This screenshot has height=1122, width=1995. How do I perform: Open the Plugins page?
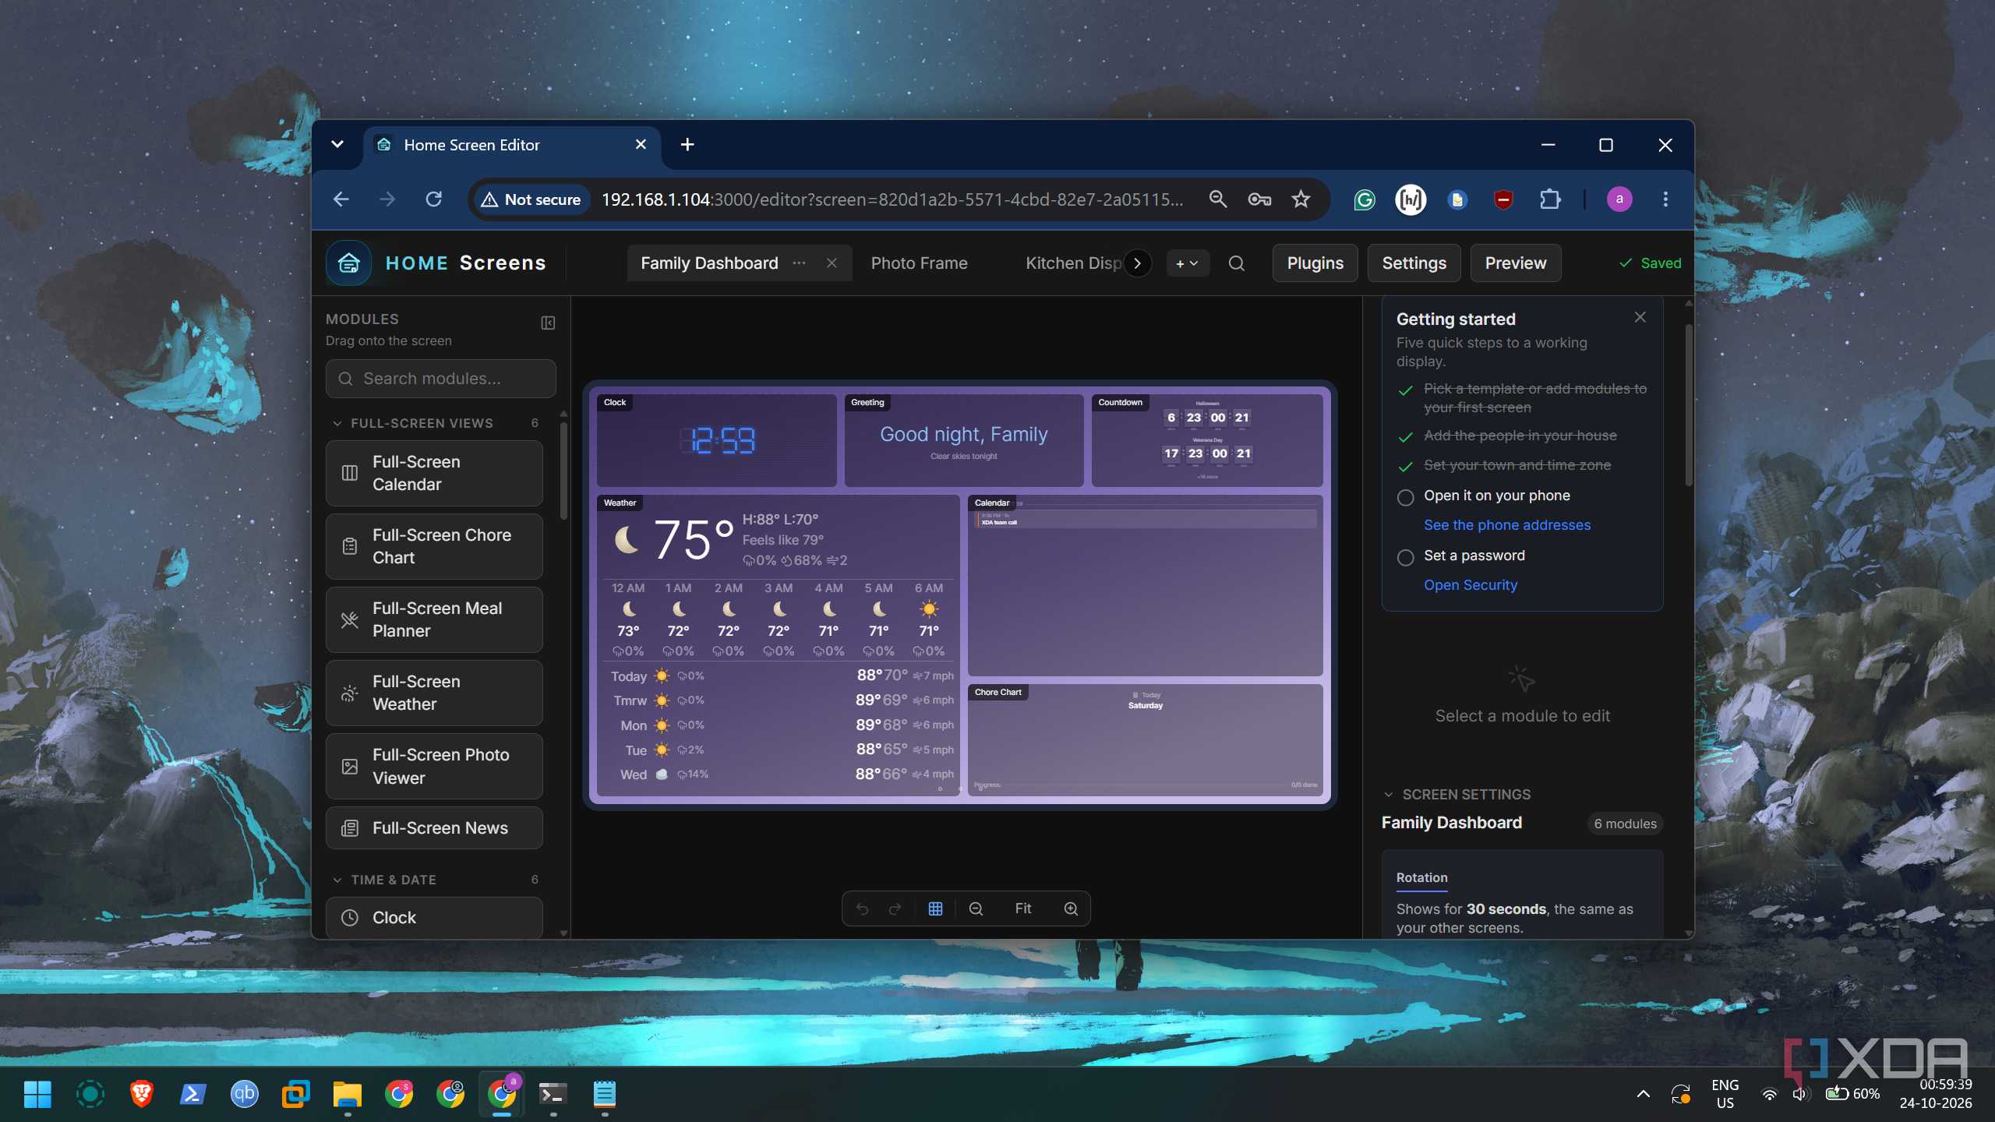click(x=1315, y=263)
